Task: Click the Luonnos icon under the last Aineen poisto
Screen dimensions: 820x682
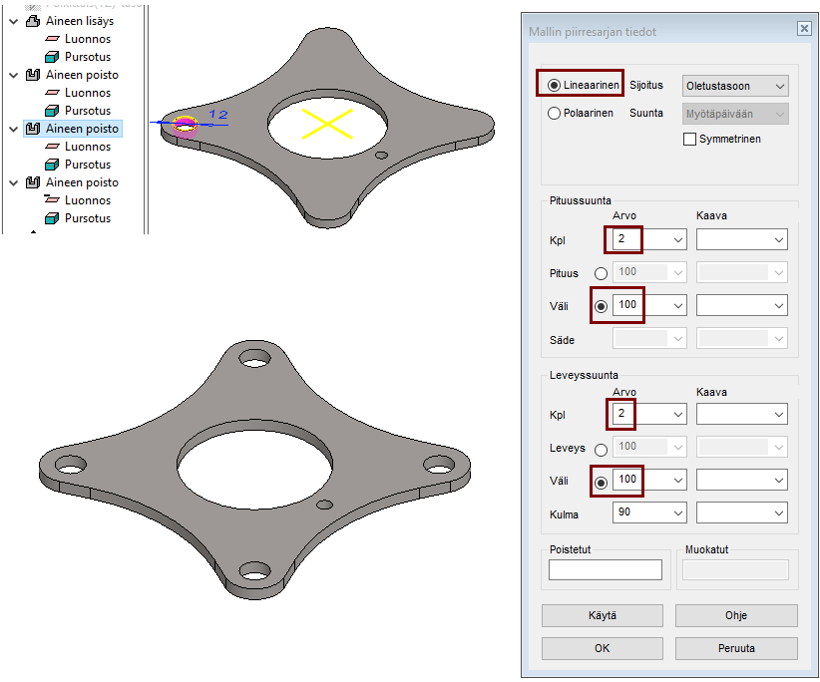Action: [x=53, y=200]
